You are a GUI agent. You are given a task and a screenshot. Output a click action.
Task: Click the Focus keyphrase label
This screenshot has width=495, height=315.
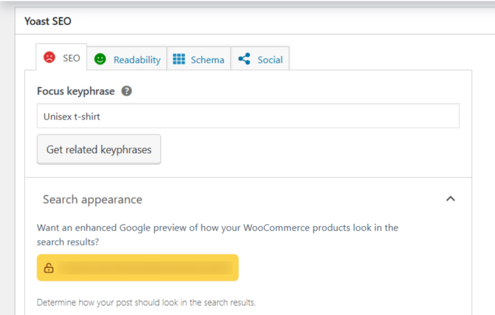point(76,91)
